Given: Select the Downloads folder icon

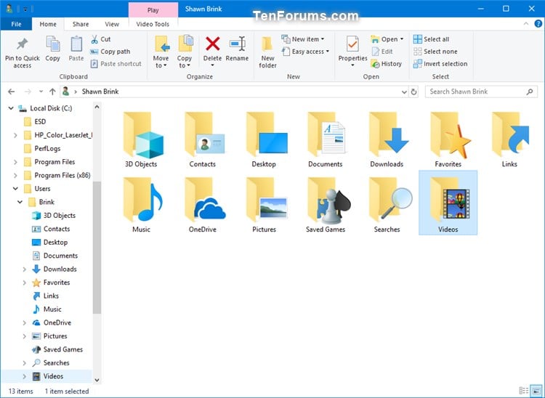Looking at the screenshot, I should coord(389,135).
